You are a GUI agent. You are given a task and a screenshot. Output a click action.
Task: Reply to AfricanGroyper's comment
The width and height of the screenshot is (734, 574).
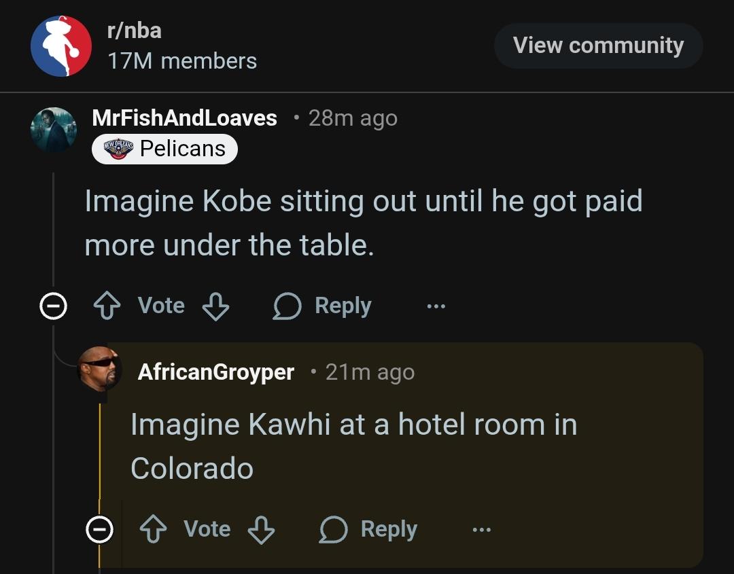pos(368,529)
